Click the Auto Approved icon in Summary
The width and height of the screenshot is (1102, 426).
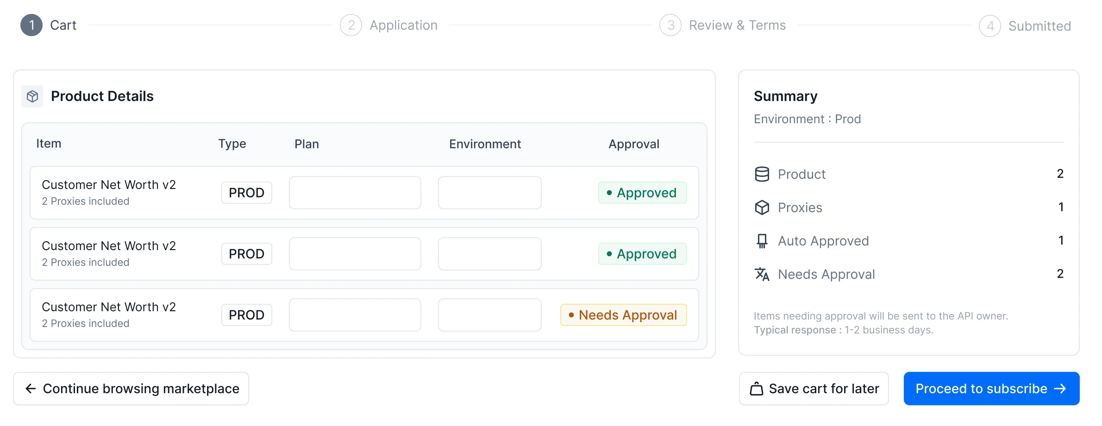762,241
